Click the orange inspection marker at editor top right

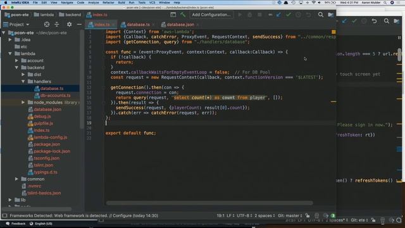pos(333,32)
